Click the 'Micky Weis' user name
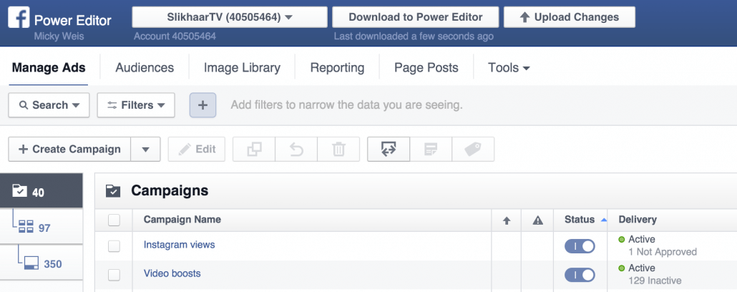Screen dimensions: 737x292 point(59,36)
